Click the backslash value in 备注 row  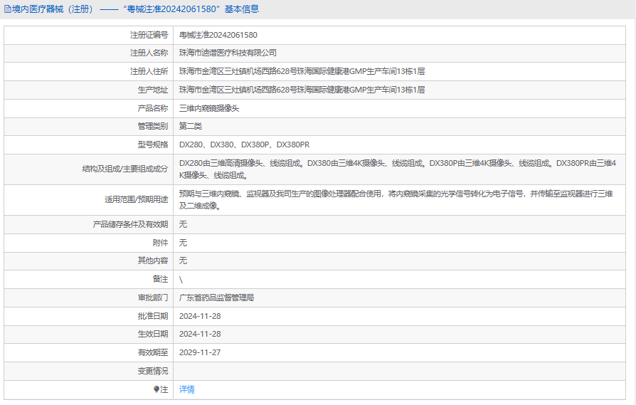pyautogui.click(x=181, y=279)
